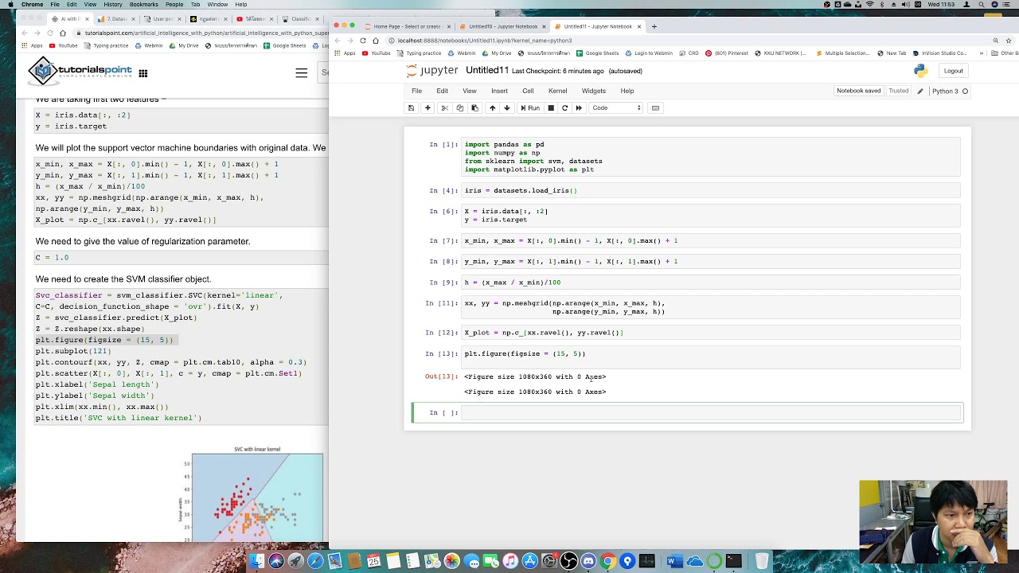Image resolution: width=1019 pixels, height=573 pixels.
Task: Open the Jupyter Kernel menu
Action: (557, 91)
